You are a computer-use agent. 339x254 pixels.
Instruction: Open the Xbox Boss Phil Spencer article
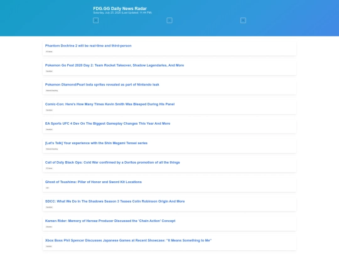128,240
